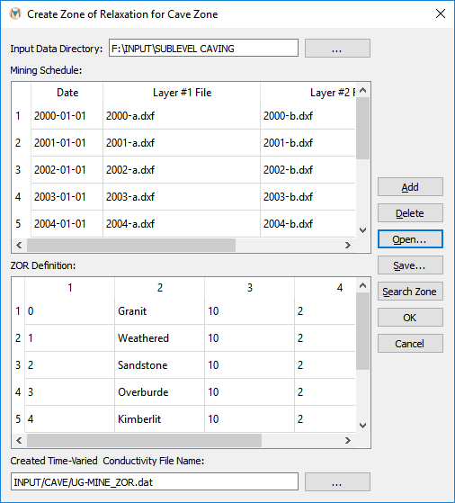Image resolution: width=455 pixels, height=503 pixels.
Task: Click value 2 in column 4 of the Weathered row
Action: coord(326,338)
